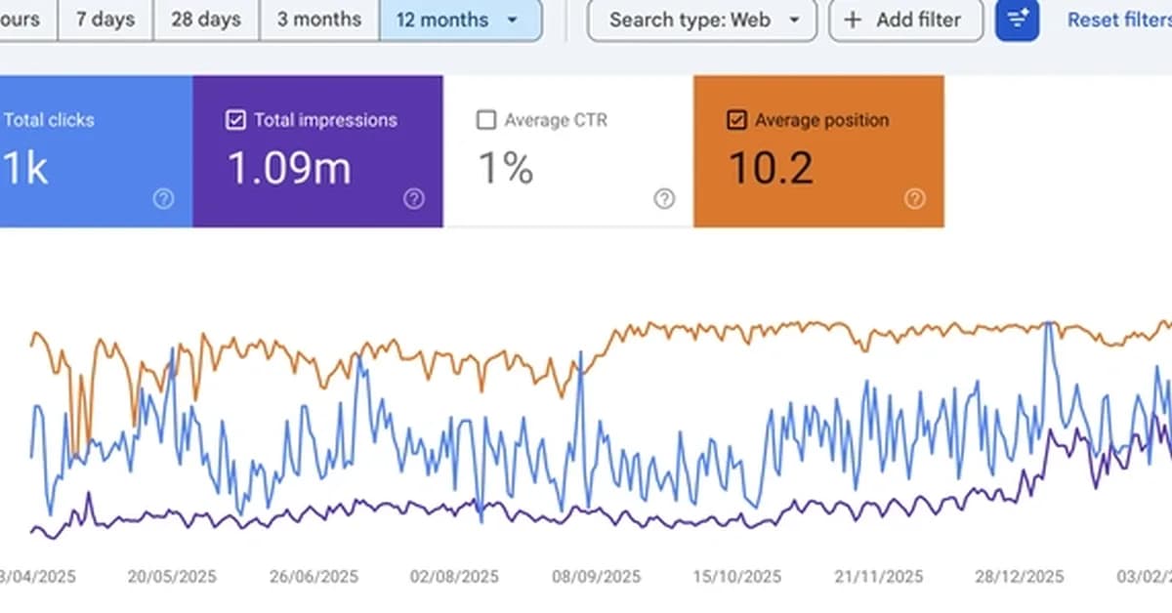Click the plus icon inside Add filter
The width and height of the screenshot is (1172, 613).
[x=854, y=20]
